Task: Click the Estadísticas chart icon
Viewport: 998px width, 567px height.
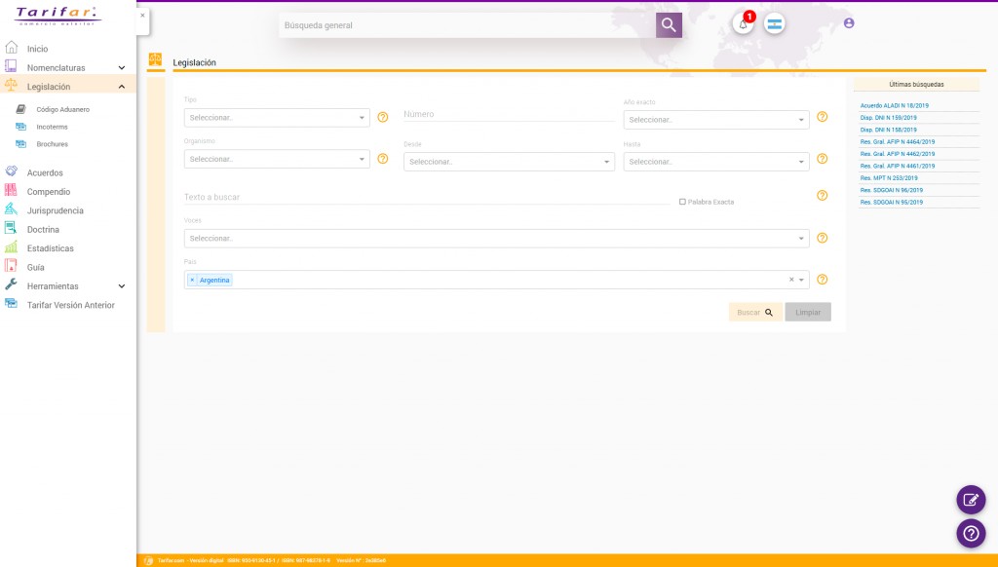Action: [11, 246]
